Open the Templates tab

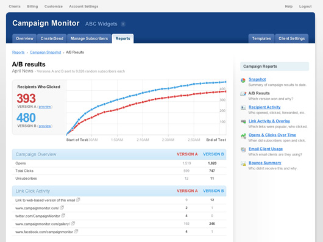(261, 38)
